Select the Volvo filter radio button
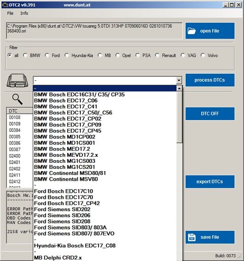Image resolution: width=244 pixels, height=261 pixels. (x=203, y=55)
